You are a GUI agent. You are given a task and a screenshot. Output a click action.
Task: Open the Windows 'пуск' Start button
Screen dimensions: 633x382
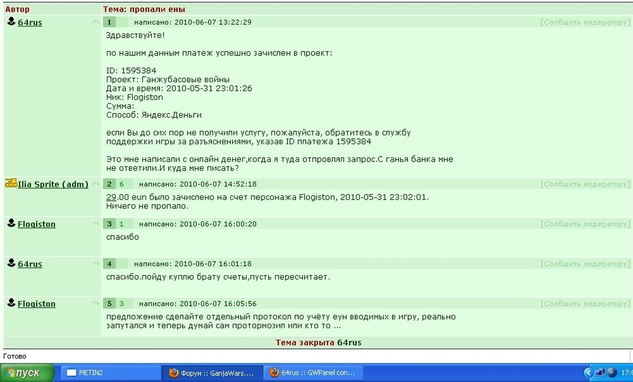(x=27, y=372)
